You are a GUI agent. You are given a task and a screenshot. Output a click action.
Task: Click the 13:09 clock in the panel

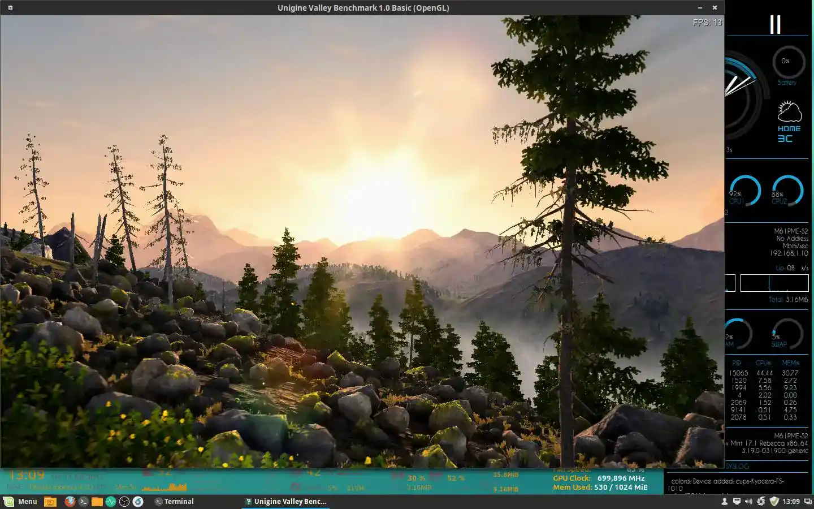[791, 501]
